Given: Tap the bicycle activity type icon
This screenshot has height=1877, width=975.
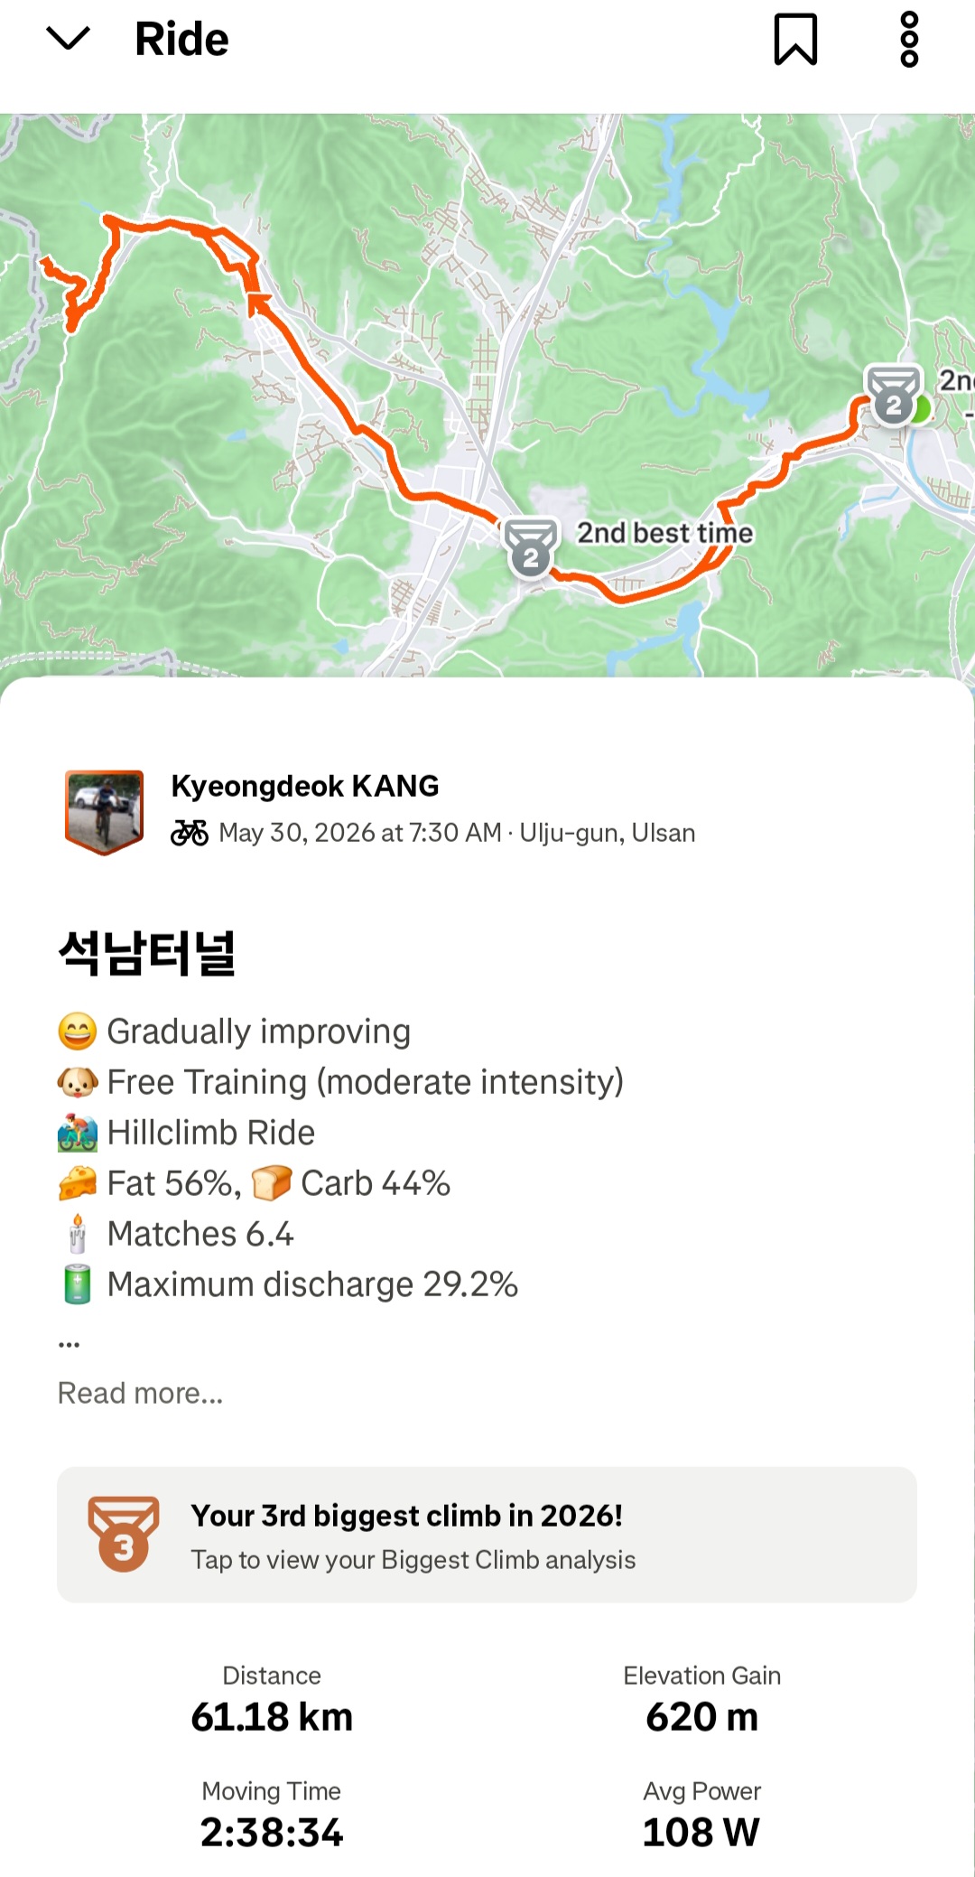Looking at the screenshot, I should pyautogui.click(x=190, y=832).
